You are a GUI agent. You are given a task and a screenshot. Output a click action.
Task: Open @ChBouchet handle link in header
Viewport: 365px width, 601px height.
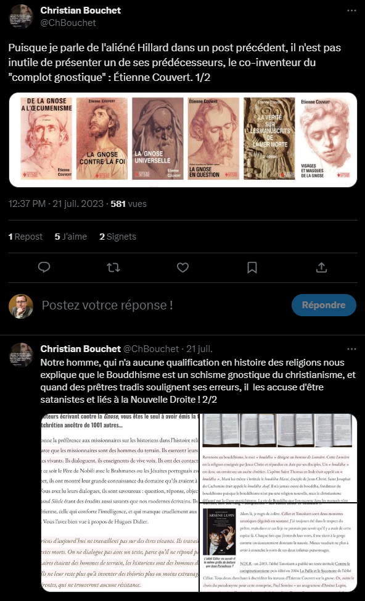tap(68, 23)
